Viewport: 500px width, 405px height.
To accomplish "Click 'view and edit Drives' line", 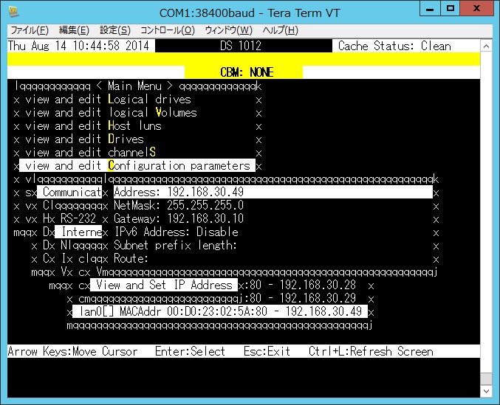I will tap(84, 139).
